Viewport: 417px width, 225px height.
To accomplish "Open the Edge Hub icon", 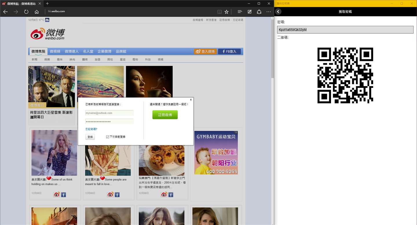I will click(240, 12).
